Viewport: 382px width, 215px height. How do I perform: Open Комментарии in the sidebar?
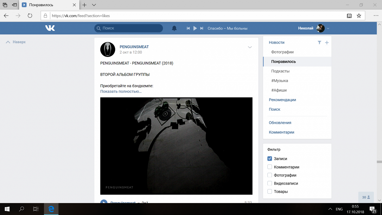[x=281, y=132]
